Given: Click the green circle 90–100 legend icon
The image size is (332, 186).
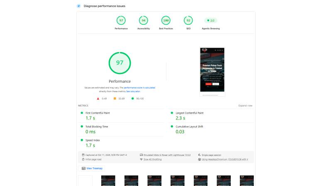Looking at the screenshot, I should [132, 98].
